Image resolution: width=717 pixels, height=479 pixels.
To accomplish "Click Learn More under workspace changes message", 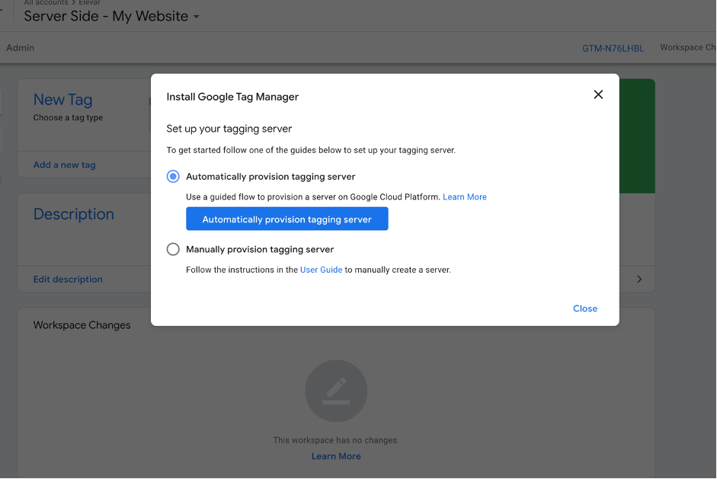I will point(336,455).
